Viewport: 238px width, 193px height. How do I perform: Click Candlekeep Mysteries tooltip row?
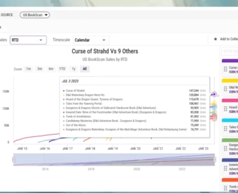click(x=135, y=121)
